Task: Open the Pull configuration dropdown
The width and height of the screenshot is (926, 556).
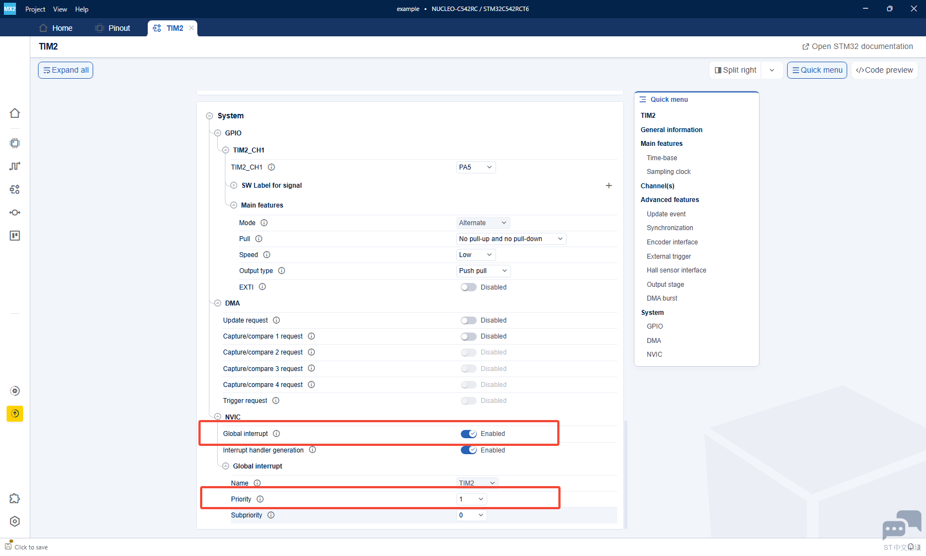Action: [511, 239]
